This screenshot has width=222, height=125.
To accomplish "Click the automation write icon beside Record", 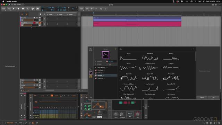I will [28, 9].
